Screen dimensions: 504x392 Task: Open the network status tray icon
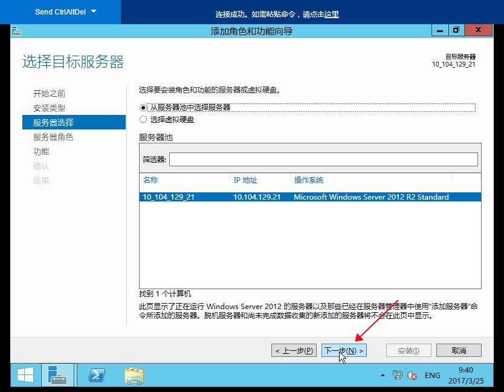point(397,375)
